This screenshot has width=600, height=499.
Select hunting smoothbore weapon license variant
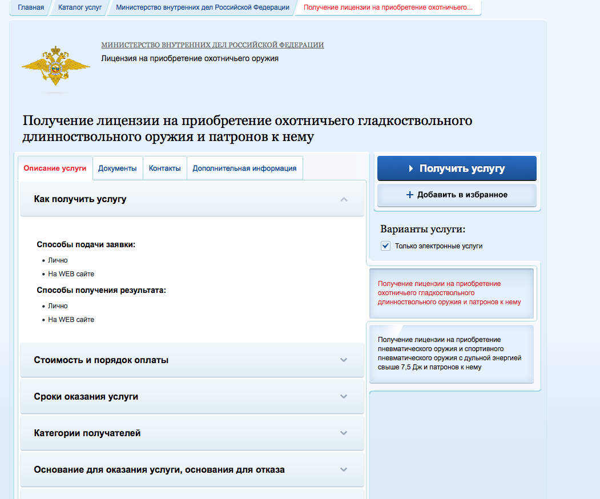pos(451,293)
